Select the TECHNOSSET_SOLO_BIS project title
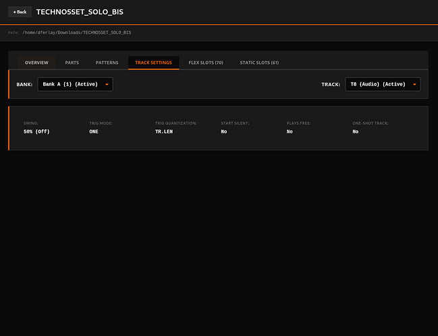The width and height of the screenshot is (438, 336). [x=80, y=12]
